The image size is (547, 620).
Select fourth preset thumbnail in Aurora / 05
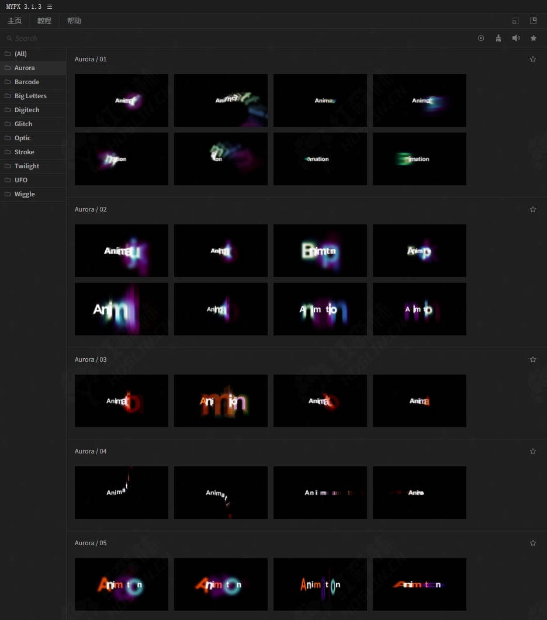coord(419,584)
